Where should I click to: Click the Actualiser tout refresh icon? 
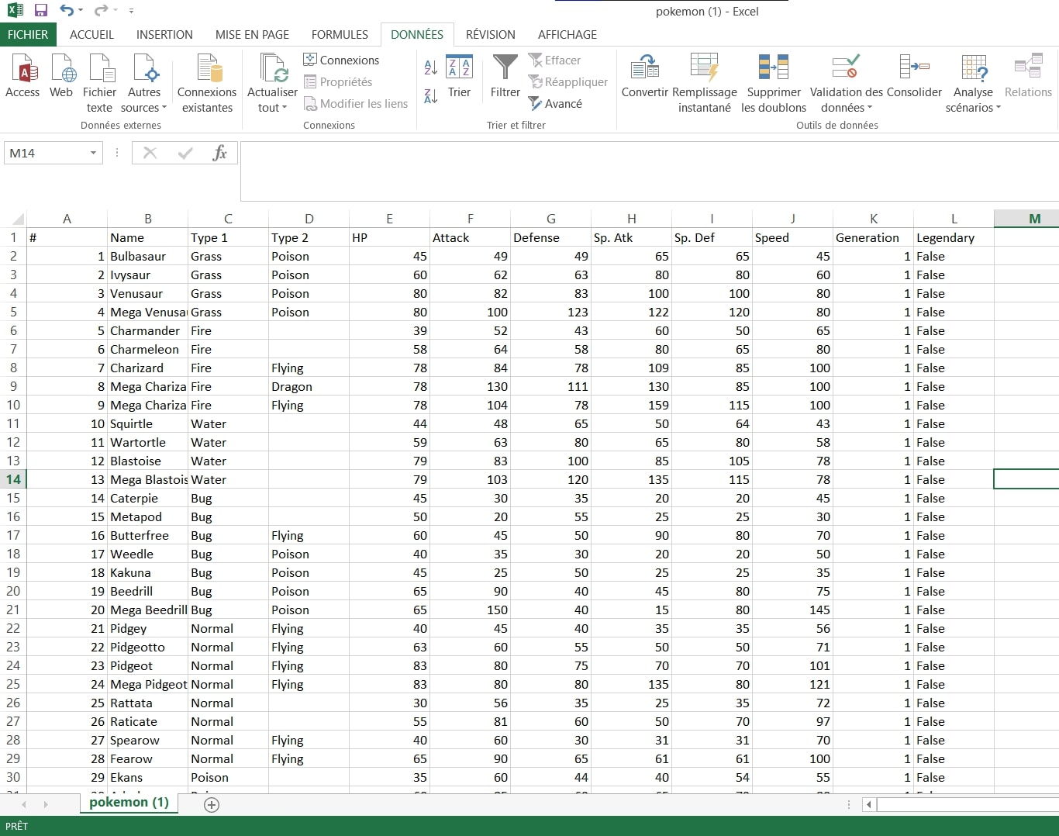point(273,68)
